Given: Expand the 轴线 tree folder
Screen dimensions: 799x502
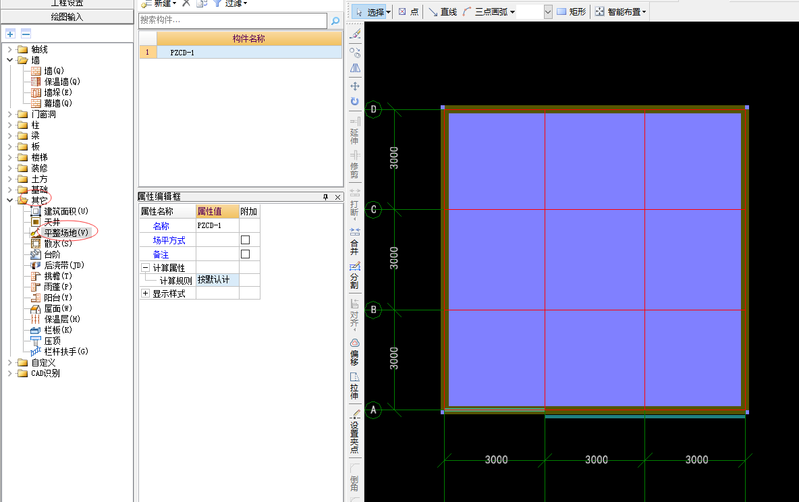Looking at the screenshot, I should point(9,49).
